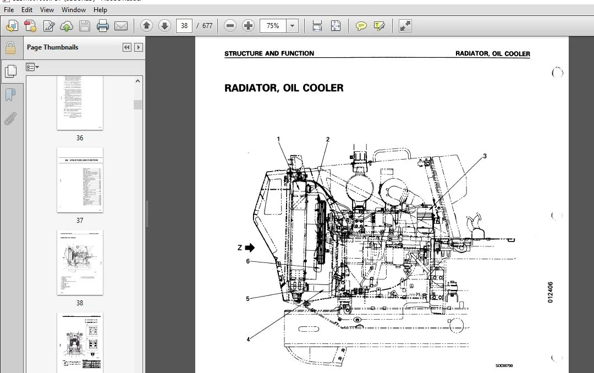The image size is (594, 373).
Task: Click the total pages 677 label
Action: pos(207,26)
